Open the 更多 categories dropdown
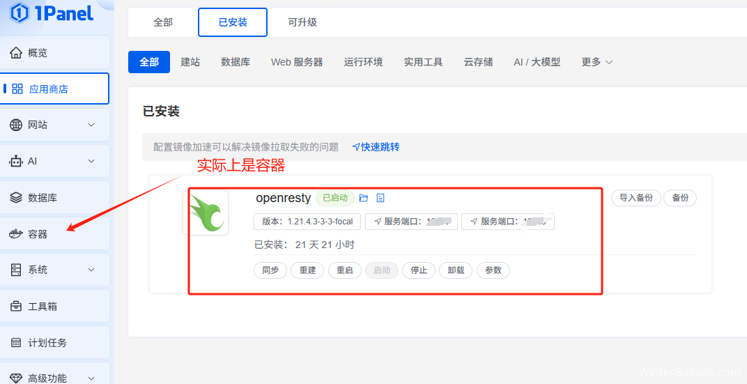The height and width of the screenshot is (384, 747). pyautogui.click(x=597, y=62)
